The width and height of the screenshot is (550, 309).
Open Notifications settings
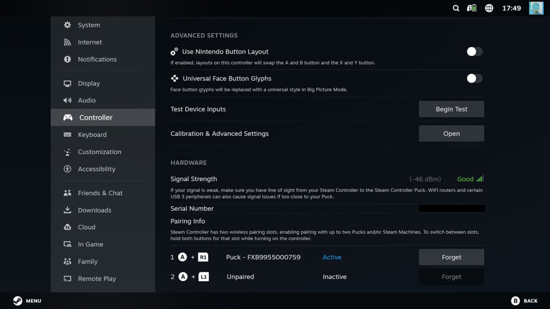click(103, 59)
